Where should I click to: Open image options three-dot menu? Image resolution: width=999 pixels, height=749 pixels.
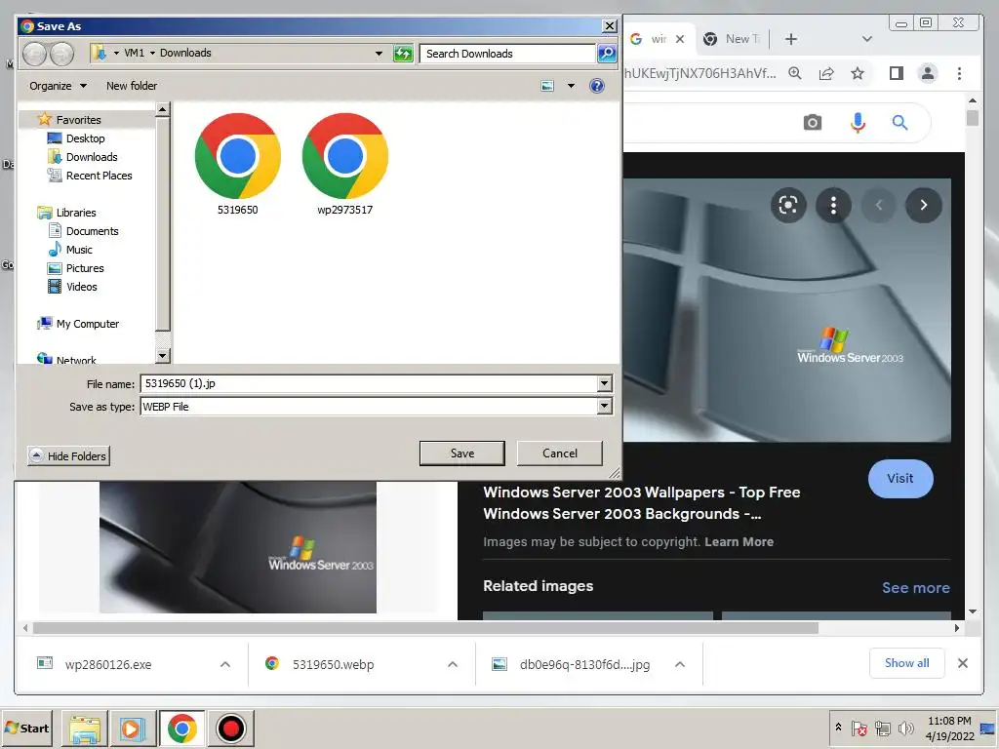click(x=833, y=205)
